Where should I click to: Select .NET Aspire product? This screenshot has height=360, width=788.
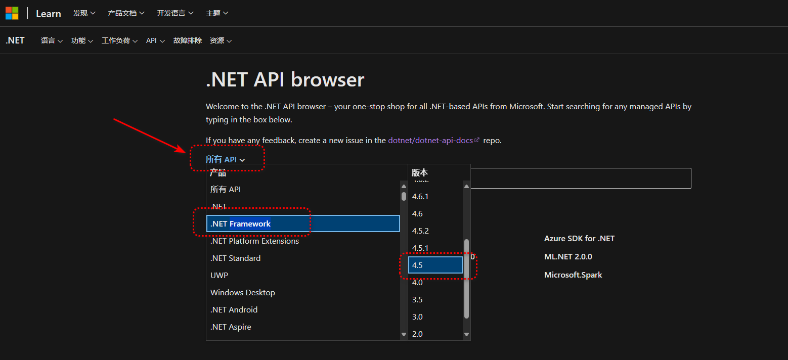point(303,327)
